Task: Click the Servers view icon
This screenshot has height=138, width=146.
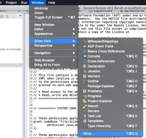Action: [x=85, y=111]
